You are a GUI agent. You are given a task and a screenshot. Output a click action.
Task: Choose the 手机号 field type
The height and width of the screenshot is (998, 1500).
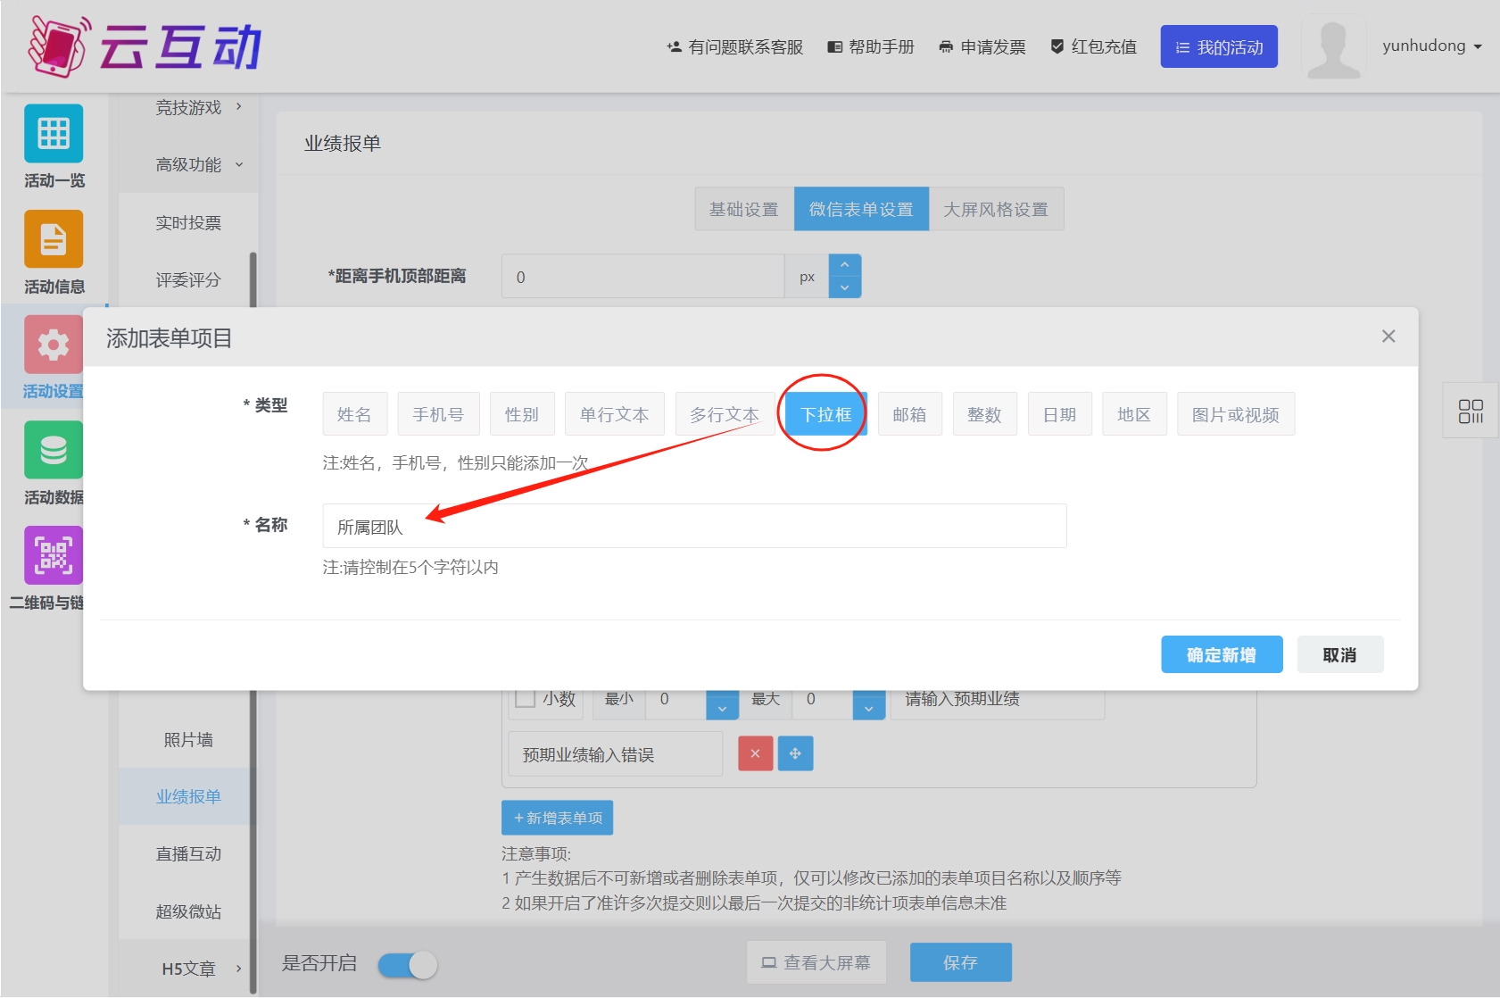pos(438,414)
